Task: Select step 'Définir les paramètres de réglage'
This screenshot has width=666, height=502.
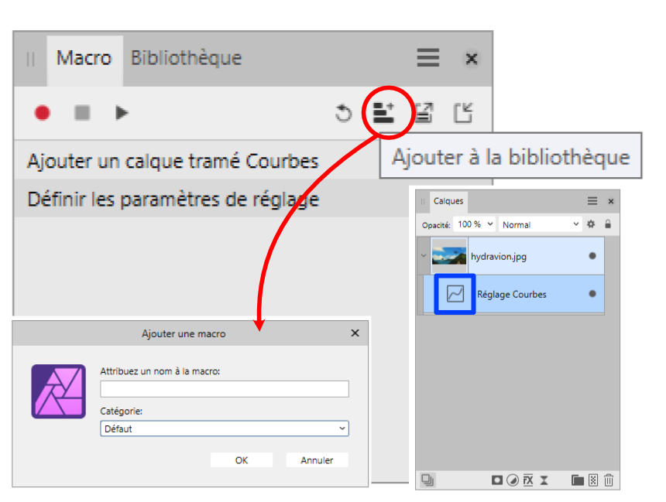Action: pos(173,199)
